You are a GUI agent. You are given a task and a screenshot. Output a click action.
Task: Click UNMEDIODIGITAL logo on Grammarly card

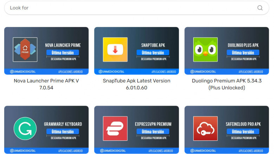(x=23, y=151)
